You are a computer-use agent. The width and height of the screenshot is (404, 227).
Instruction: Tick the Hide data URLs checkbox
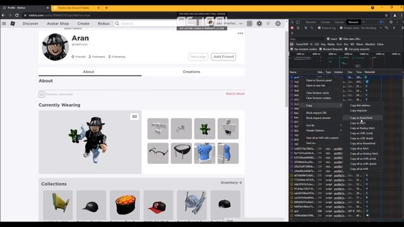click(x=341, y=39)
